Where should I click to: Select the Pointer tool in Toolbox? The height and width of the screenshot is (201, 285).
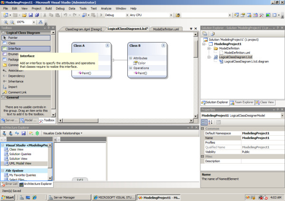26,38
